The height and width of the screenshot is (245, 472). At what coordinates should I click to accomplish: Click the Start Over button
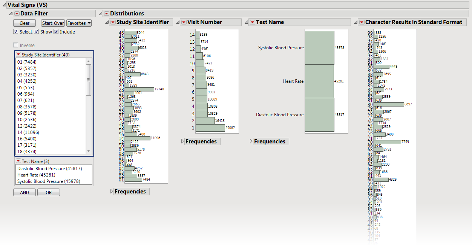tap(53, 23)
